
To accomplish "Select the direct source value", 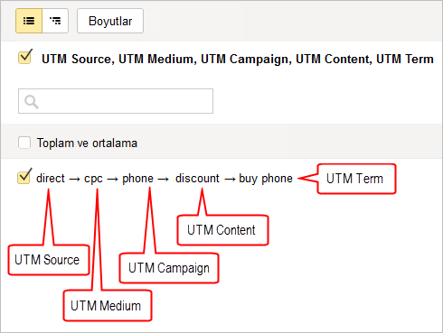I will pyautogui.click(x=51, y=179).
